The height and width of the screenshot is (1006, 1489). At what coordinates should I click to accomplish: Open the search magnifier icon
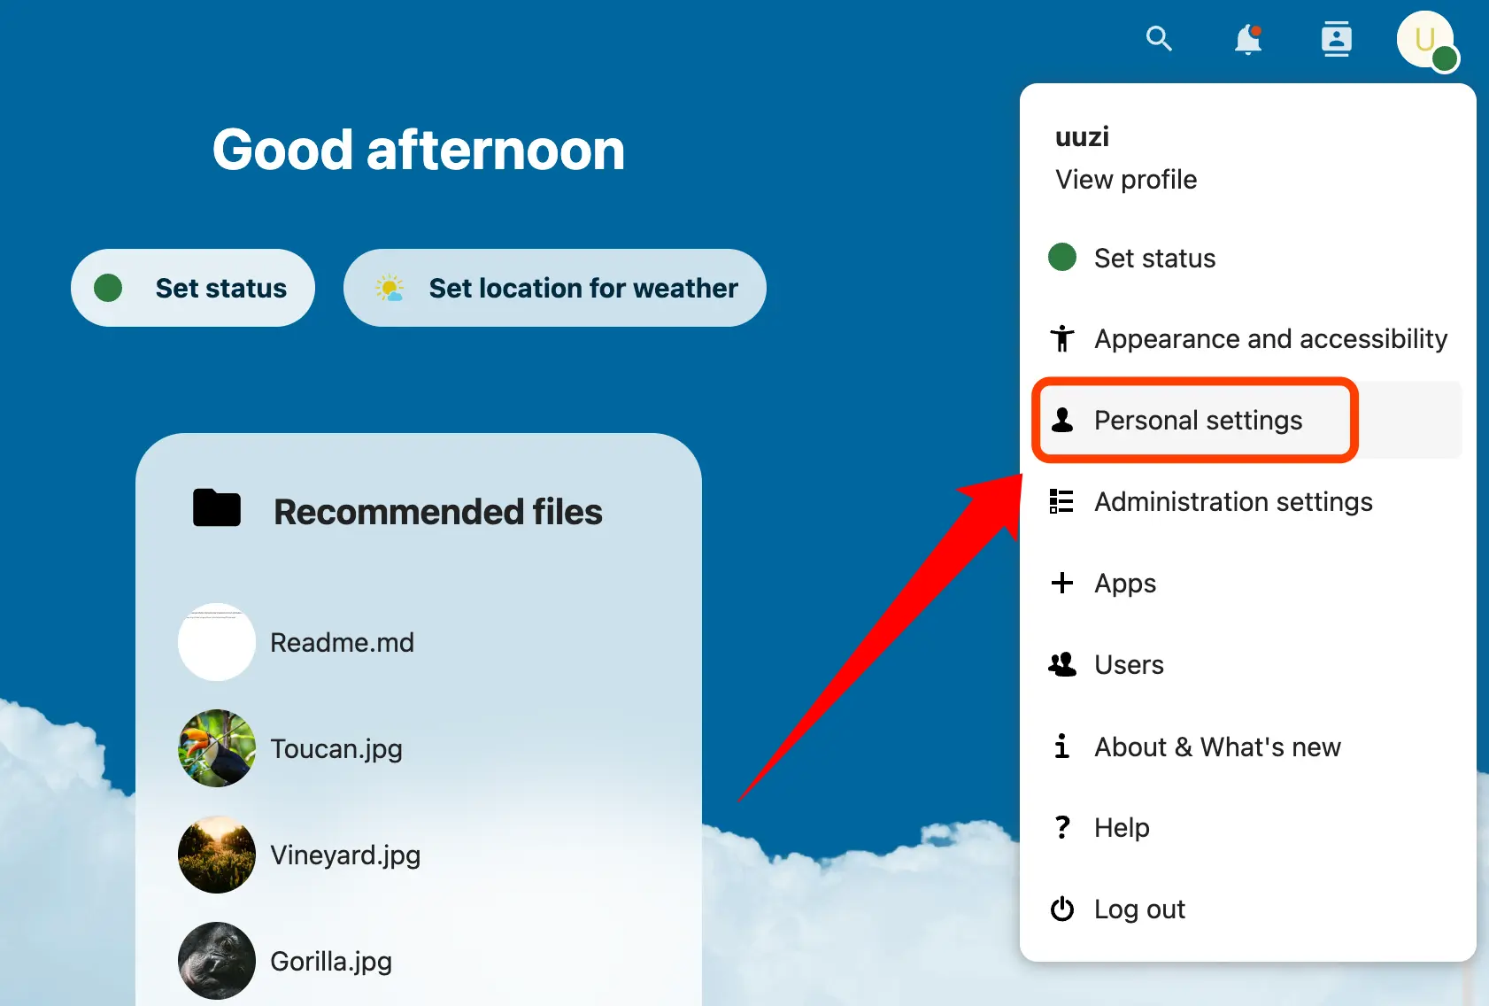tap(1159, 39)
